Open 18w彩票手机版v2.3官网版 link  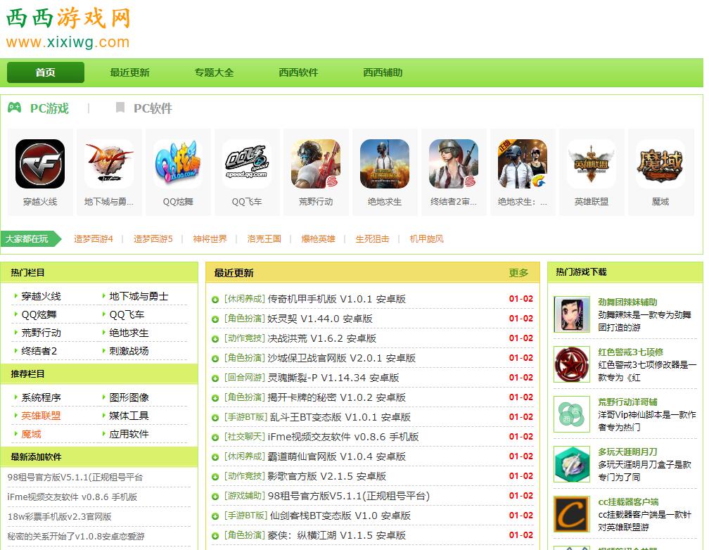[x=59, y=516]
